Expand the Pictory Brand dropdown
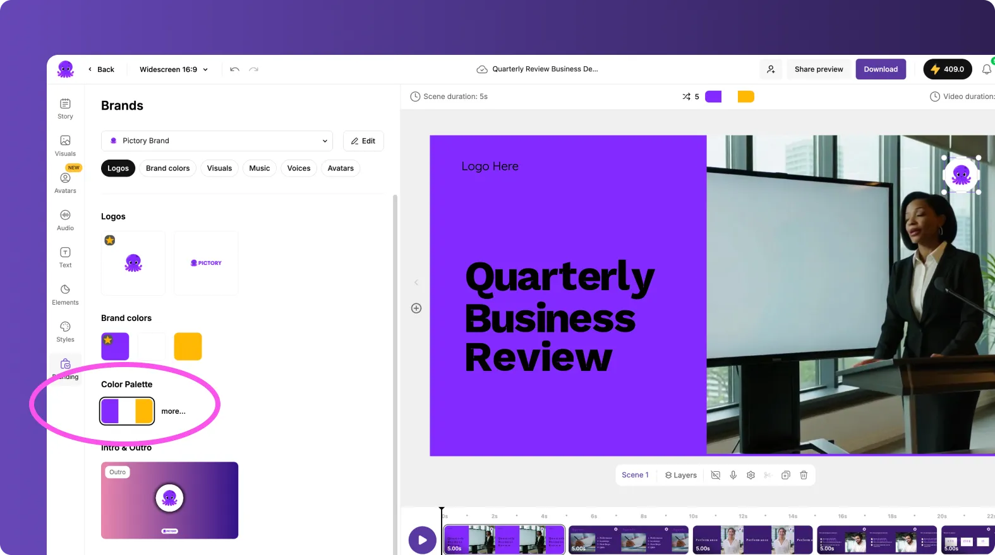The image size is (995, 555). pyautogui.click(x=217, y=141)
